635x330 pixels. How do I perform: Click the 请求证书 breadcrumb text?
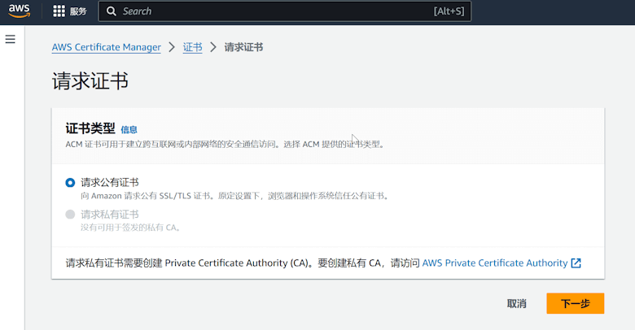(x=243, y=47)
